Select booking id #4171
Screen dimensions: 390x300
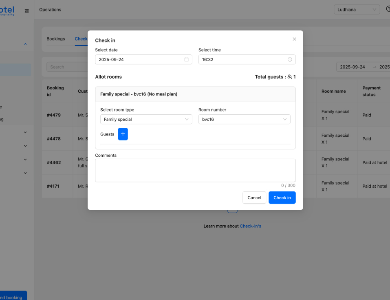53,186
